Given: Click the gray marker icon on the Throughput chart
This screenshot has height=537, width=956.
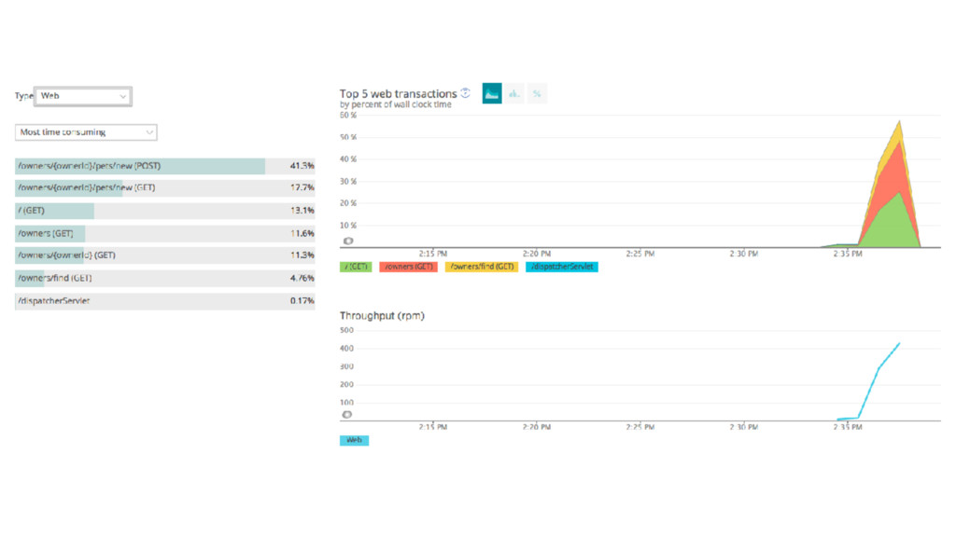Looking at the screenshot, I should [348, 414].
